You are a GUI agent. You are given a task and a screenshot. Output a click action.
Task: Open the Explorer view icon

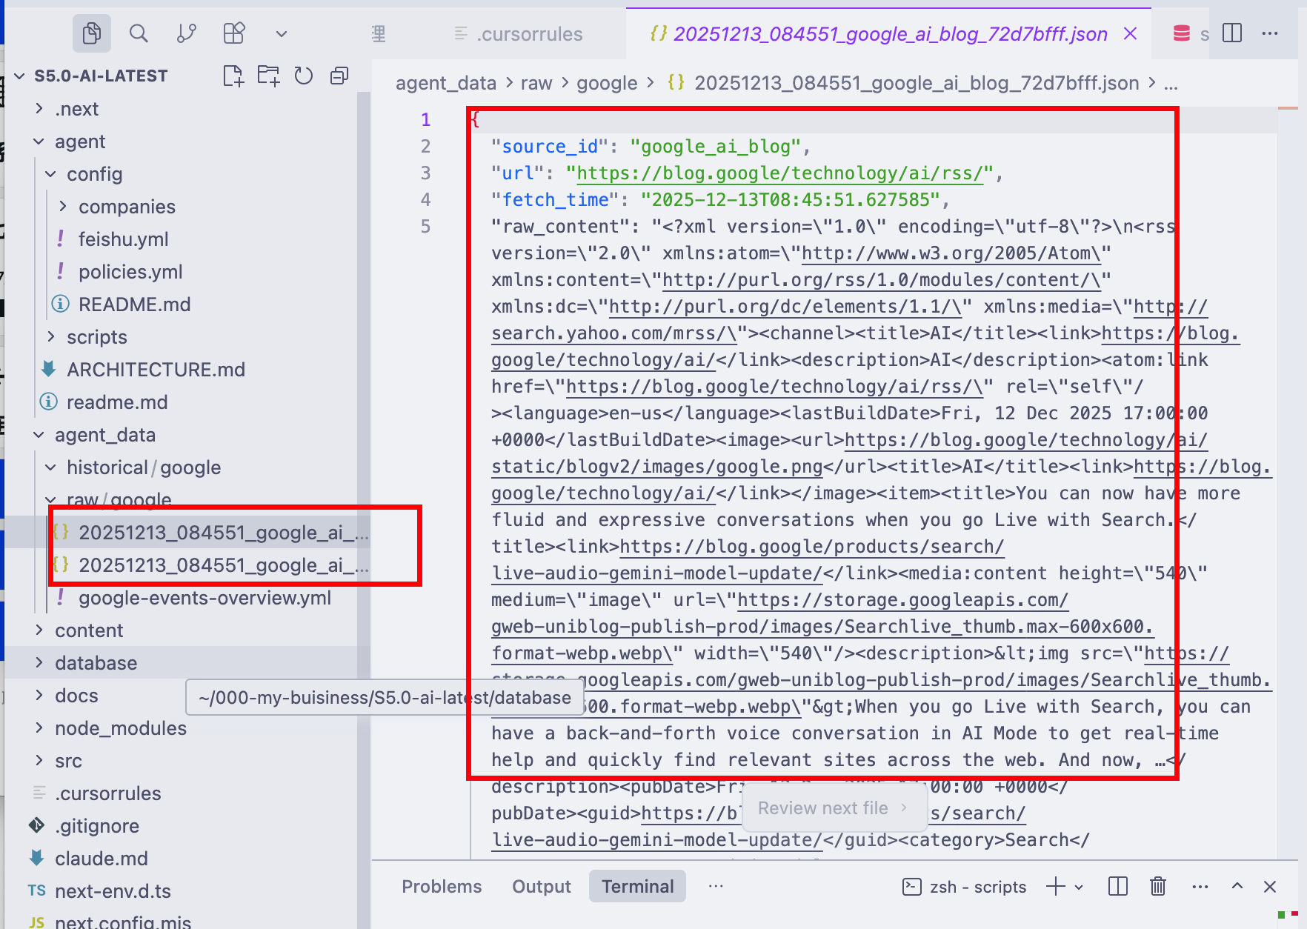(92, 33)
